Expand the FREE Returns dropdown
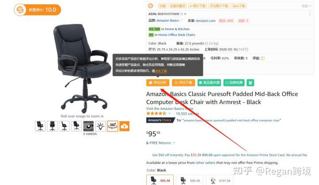 (174, 143)
